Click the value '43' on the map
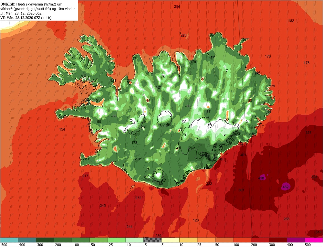The image size is (323, 247). point(178,148)
